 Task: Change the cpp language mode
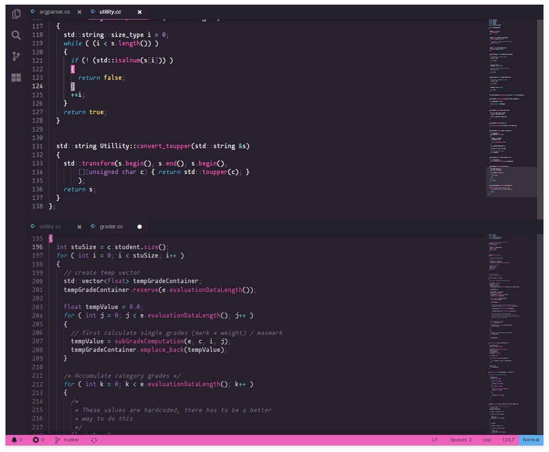(x=487, y=440)
